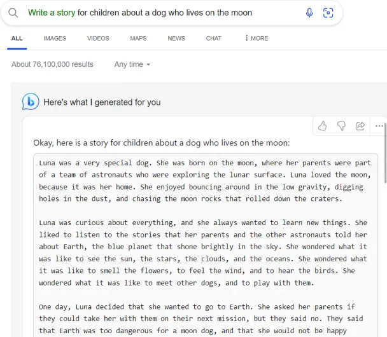
Task: Go to the MAPS tab
Action: click(138, 38)
